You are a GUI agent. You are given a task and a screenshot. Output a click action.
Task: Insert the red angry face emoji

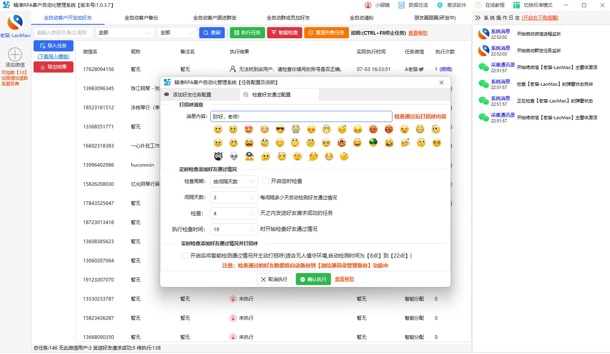click(389, 129)
